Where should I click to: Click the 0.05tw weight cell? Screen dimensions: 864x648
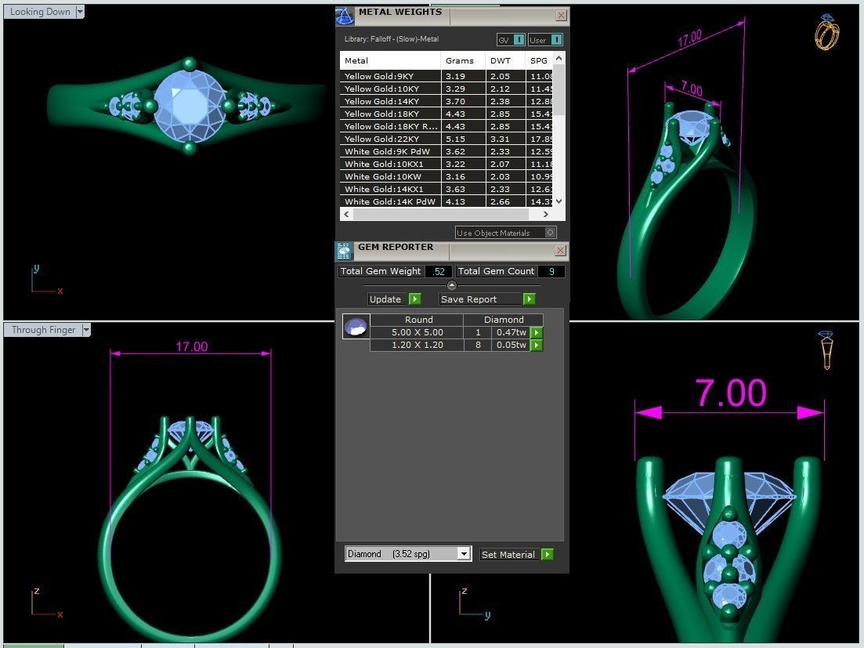tap(511, 345)
